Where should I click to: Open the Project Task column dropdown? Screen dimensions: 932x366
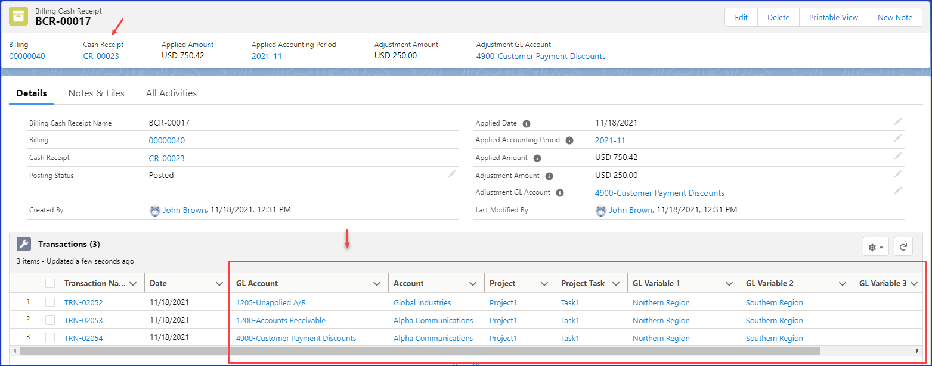tap(615, 284)
